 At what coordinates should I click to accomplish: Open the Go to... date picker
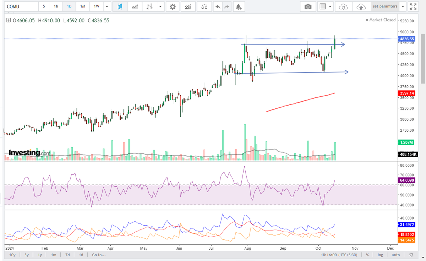[x=99, y=255]
